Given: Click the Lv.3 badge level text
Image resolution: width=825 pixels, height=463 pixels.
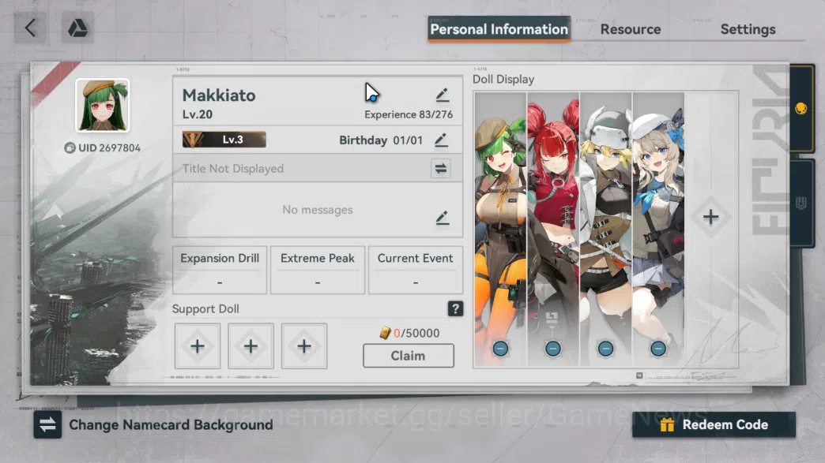Looking at the screenshot, I should pos(232,140).
